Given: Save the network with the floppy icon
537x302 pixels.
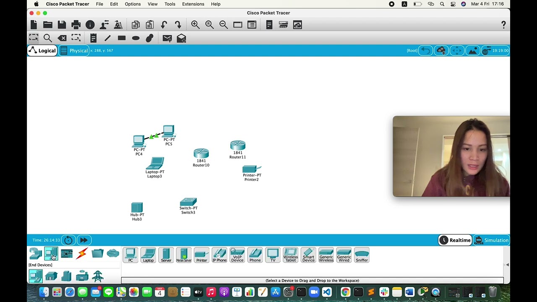Looking at the screenshot, I should tap(62, 25).
